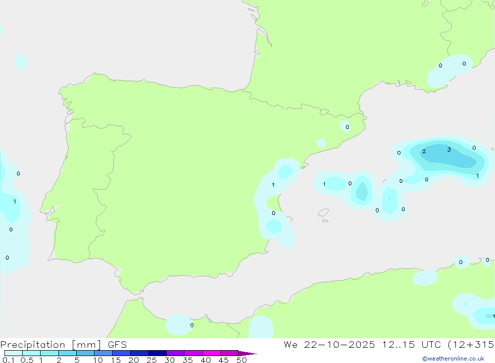This screenshot has width=495, height=363.
Task: Select the legend value label '40'
Action: click(205, 360)
